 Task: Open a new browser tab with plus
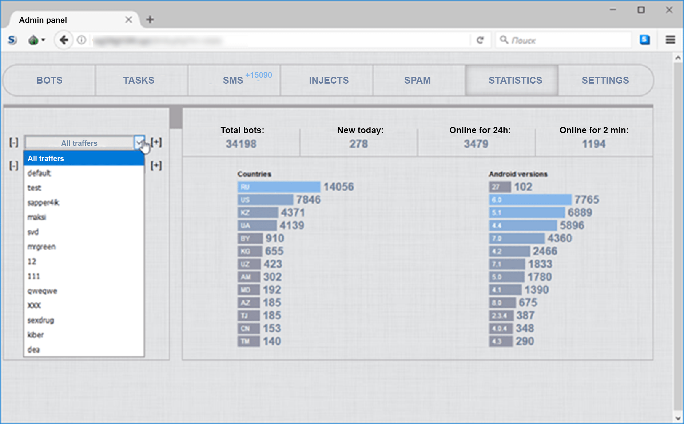(150, 20)
